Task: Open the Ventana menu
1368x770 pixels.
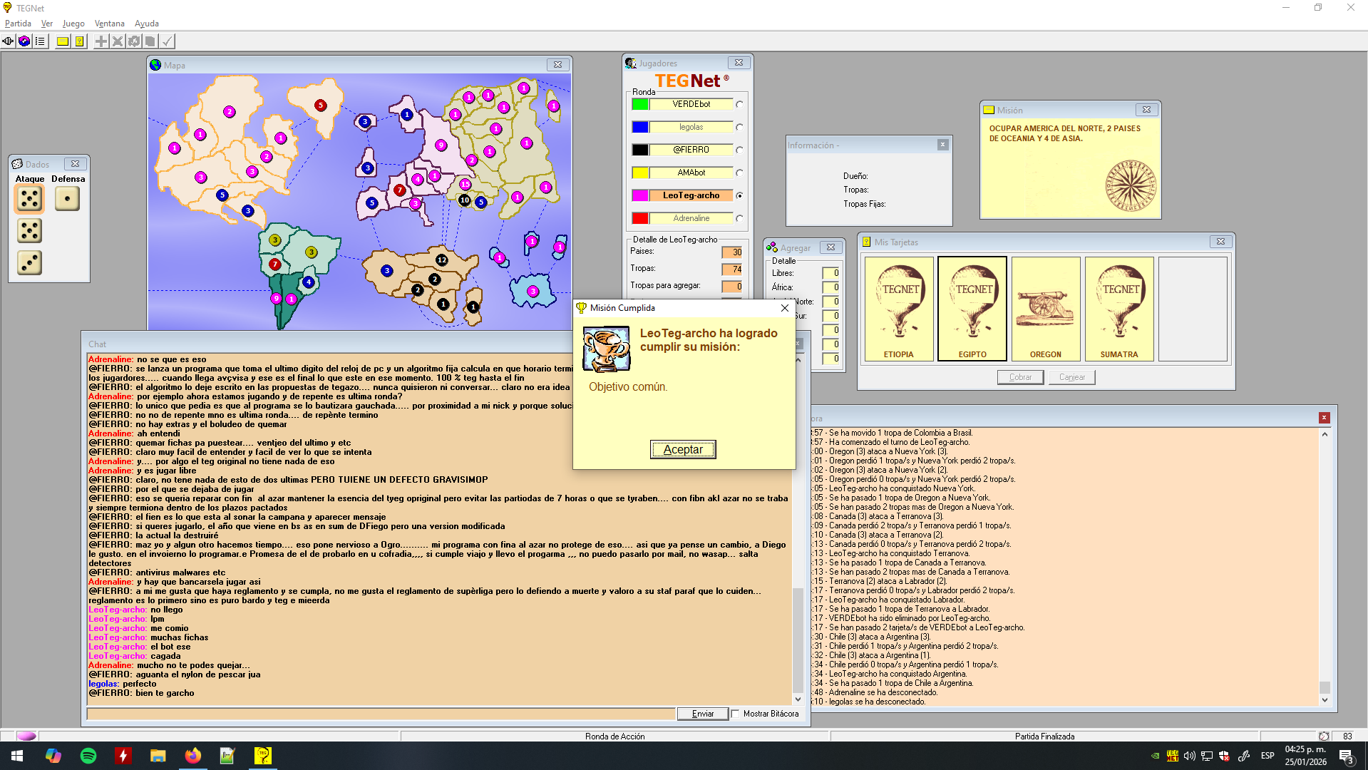Action: 109,24
